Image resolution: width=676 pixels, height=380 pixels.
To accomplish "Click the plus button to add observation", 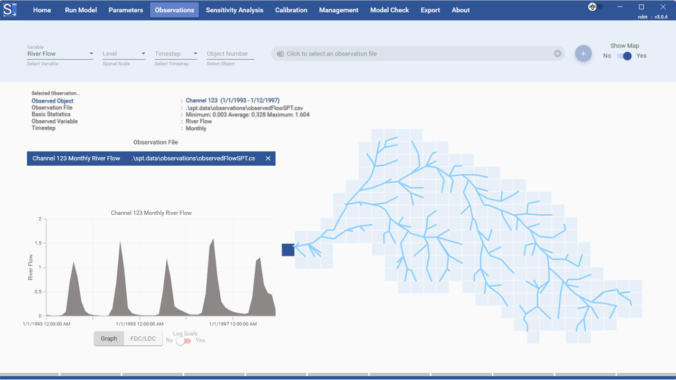I will click(583, 54).
